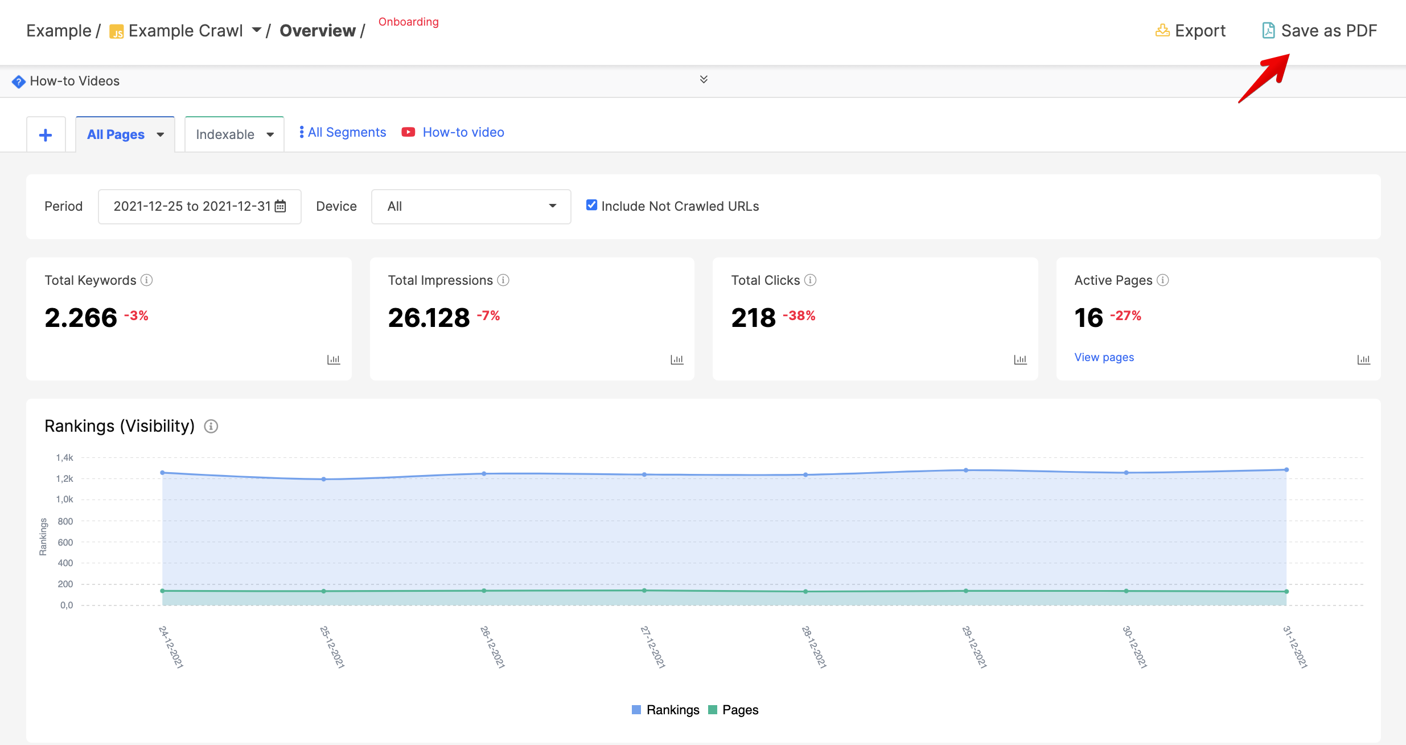Open the Period calendar icon
1406x745 pixels.
[x=280, y=206]
